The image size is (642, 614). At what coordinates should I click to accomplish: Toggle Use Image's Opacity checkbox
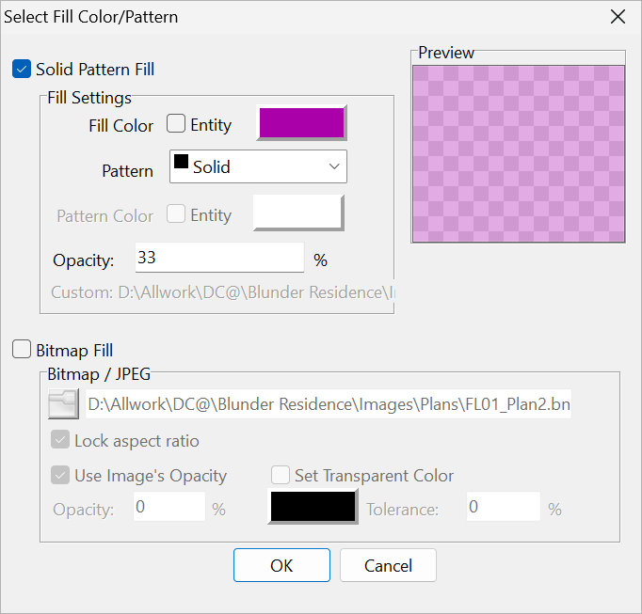coord(60,475)
